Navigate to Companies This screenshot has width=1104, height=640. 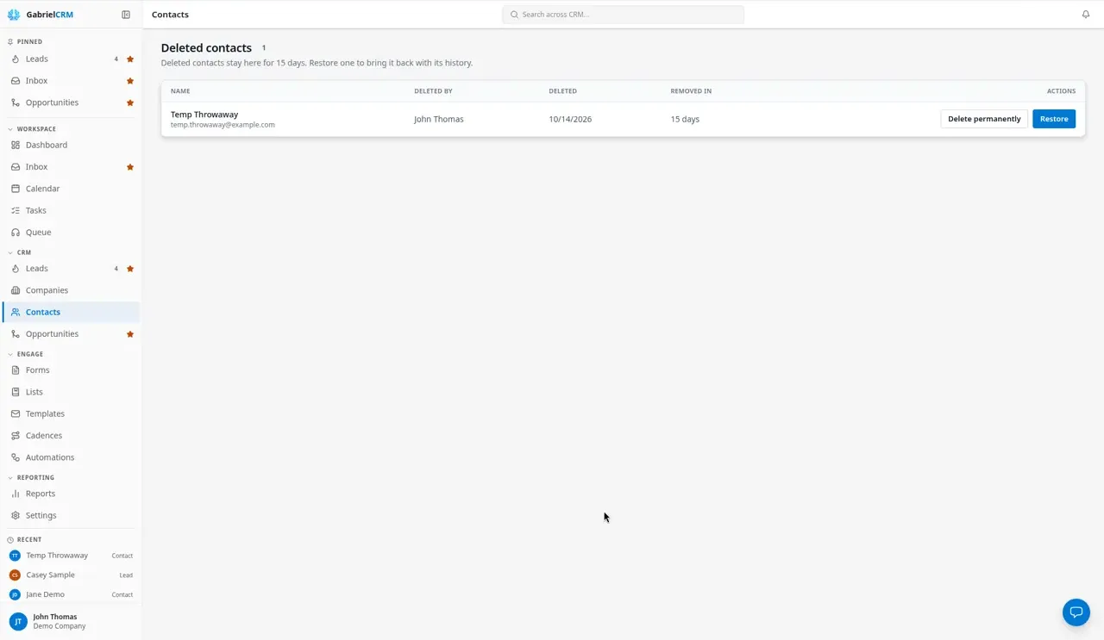71,290
